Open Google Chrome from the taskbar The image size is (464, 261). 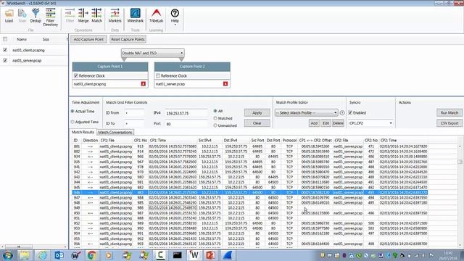[x=92, y=255]
